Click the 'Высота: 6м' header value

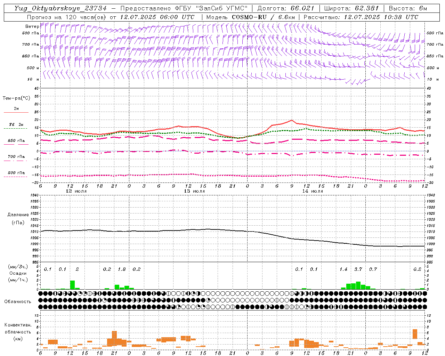(x=408, y=8)
